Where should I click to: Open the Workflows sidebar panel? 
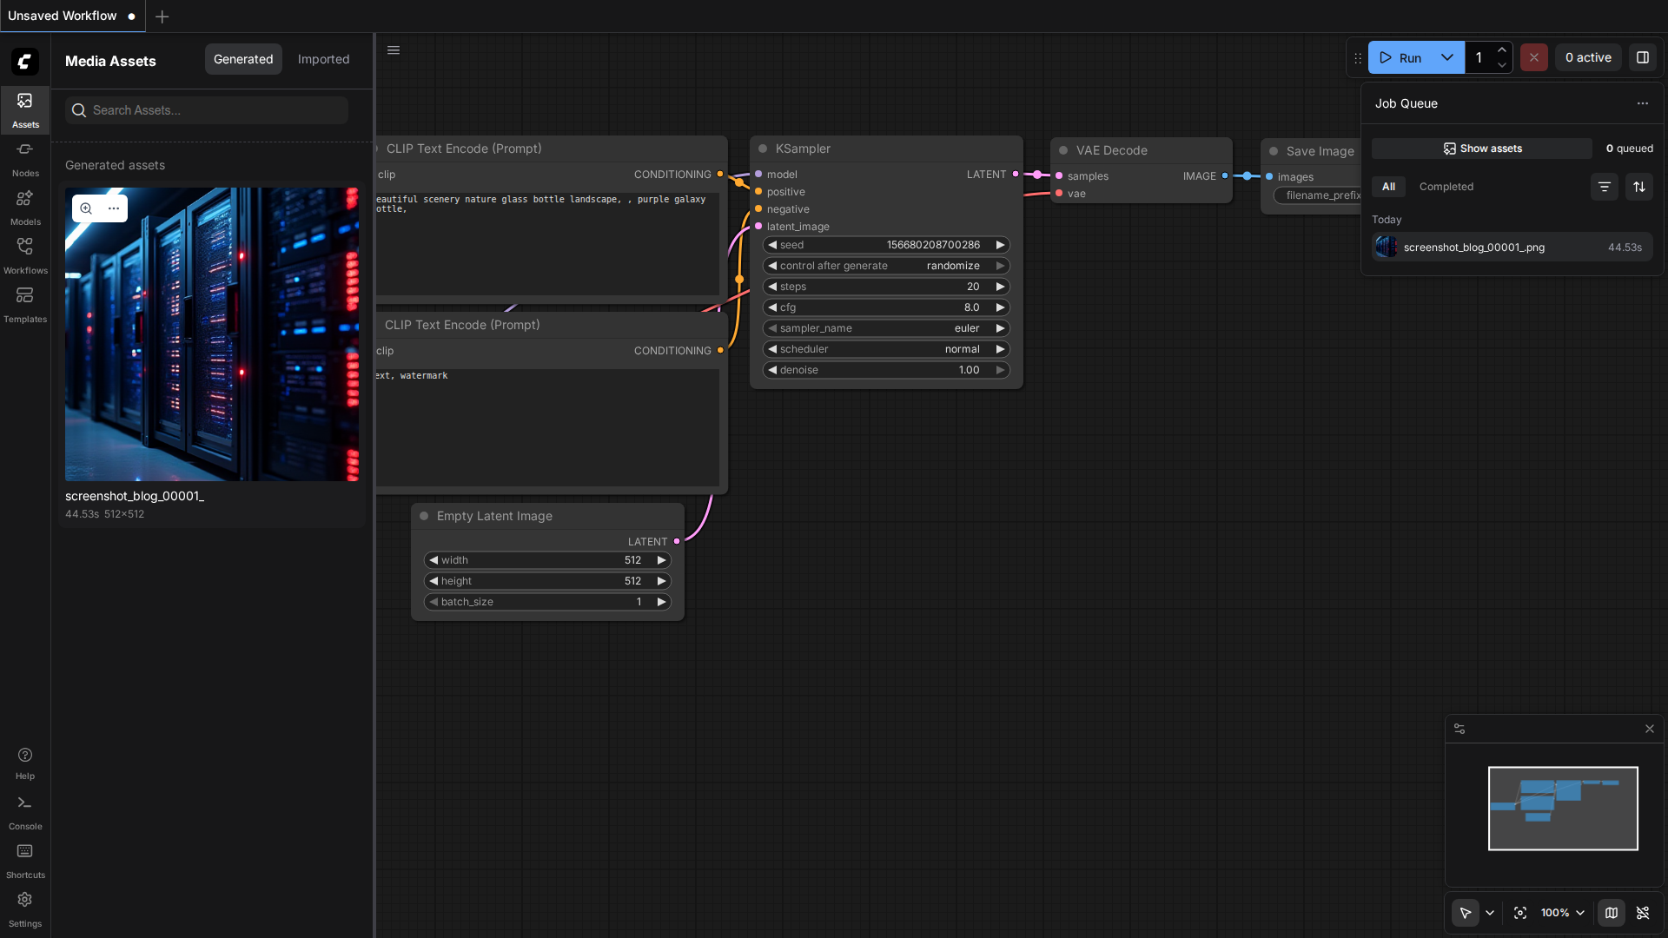[25, 255]
